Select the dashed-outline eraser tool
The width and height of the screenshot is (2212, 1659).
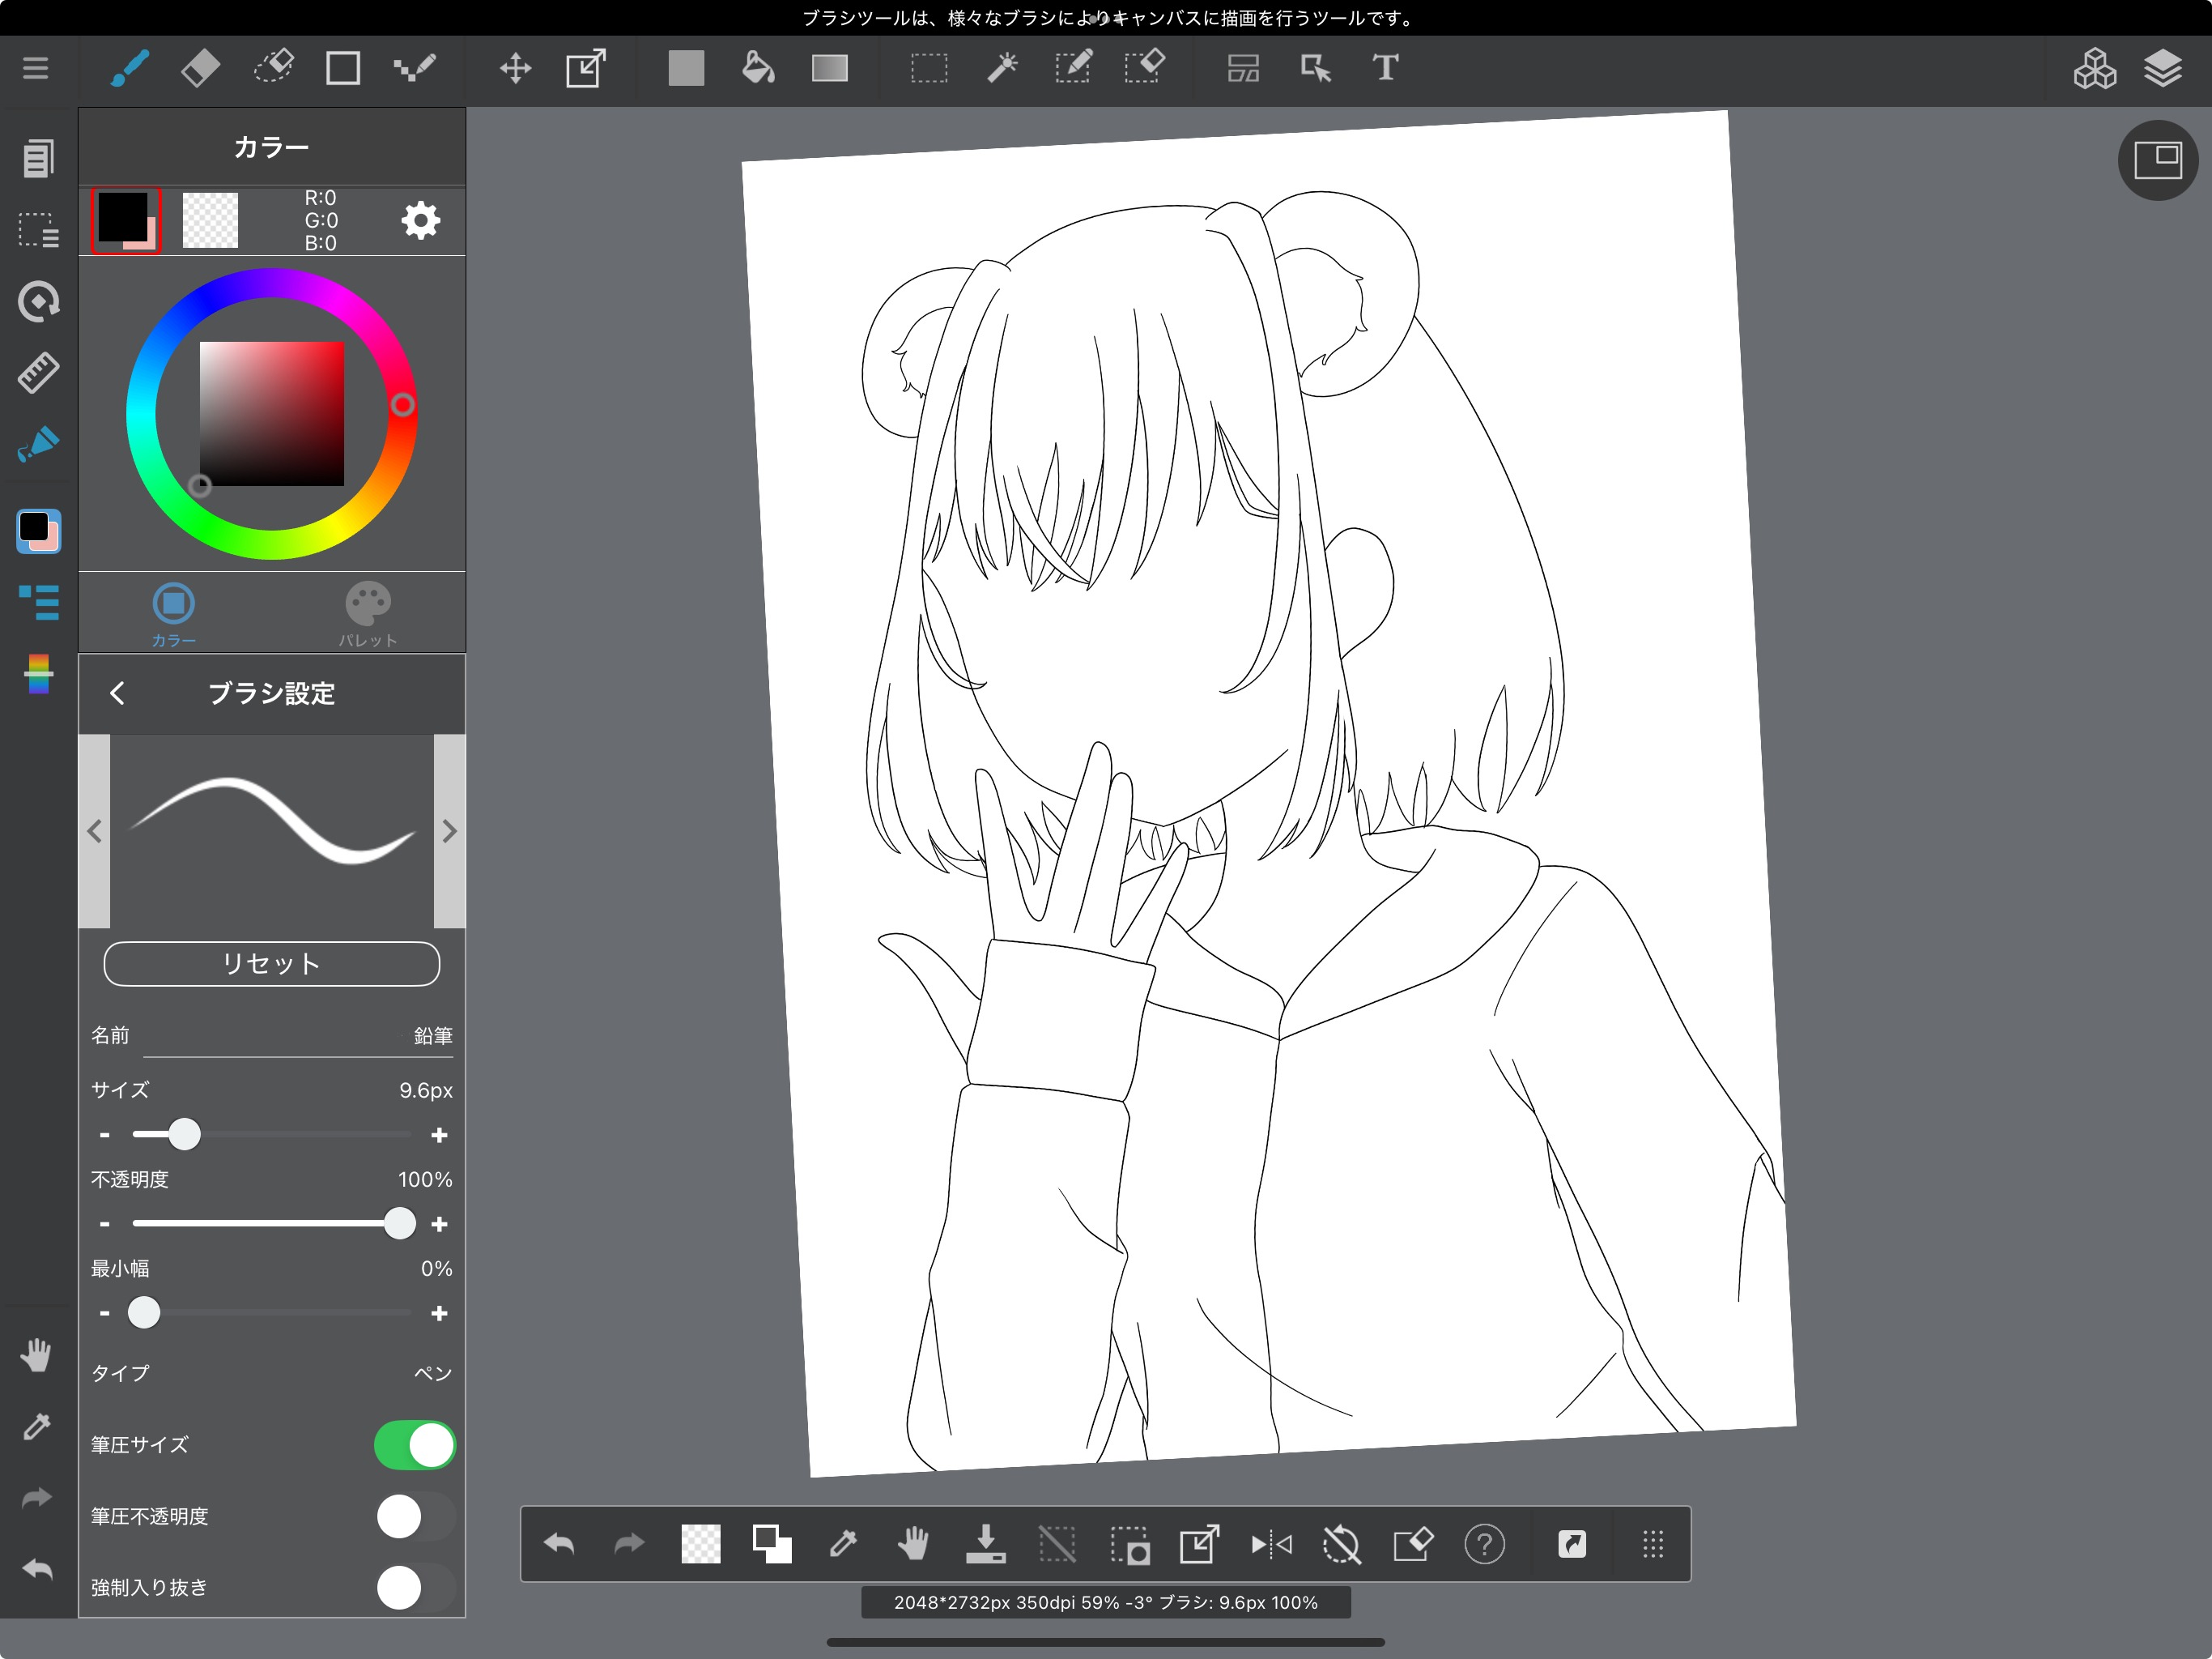273,67
